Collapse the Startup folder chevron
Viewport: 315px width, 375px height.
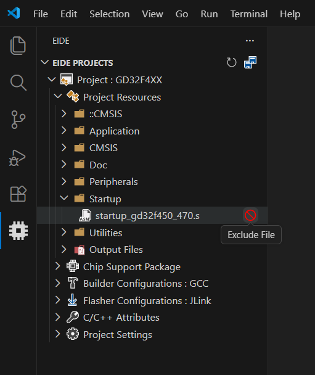64,198
